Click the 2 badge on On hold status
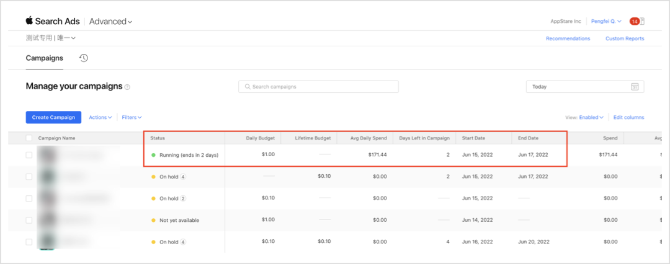The image size is (670, 264). click(183, 198)
